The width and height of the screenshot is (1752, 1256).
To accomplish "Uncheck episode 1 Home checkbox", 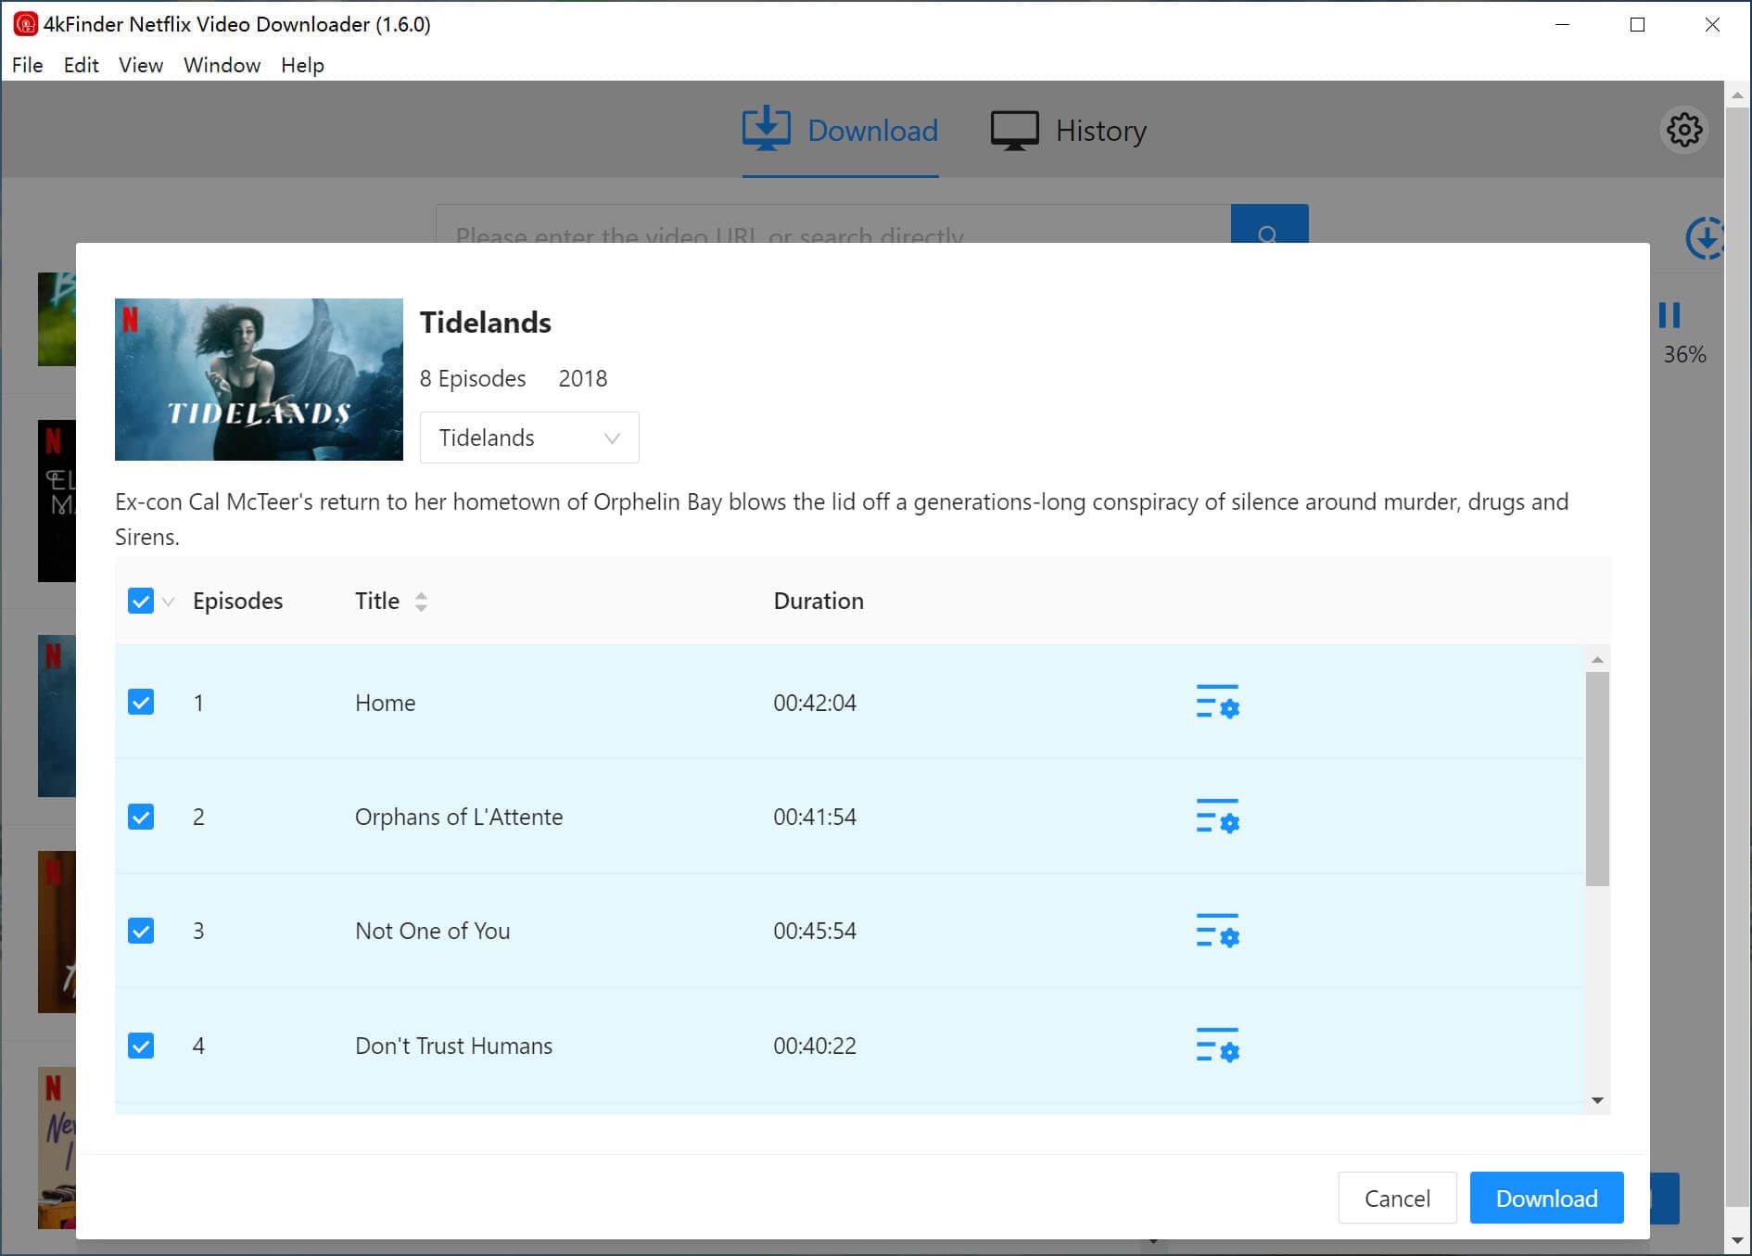I will [141, 703].
